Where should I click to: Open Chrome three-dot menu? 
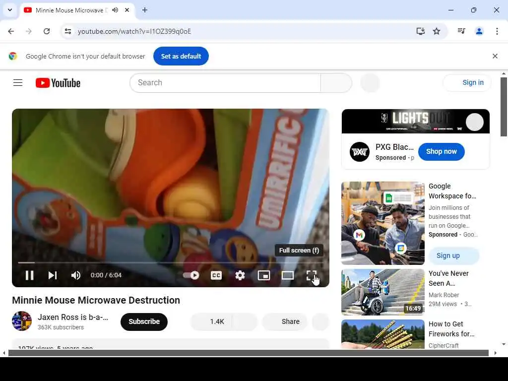(x=497, y=31)
